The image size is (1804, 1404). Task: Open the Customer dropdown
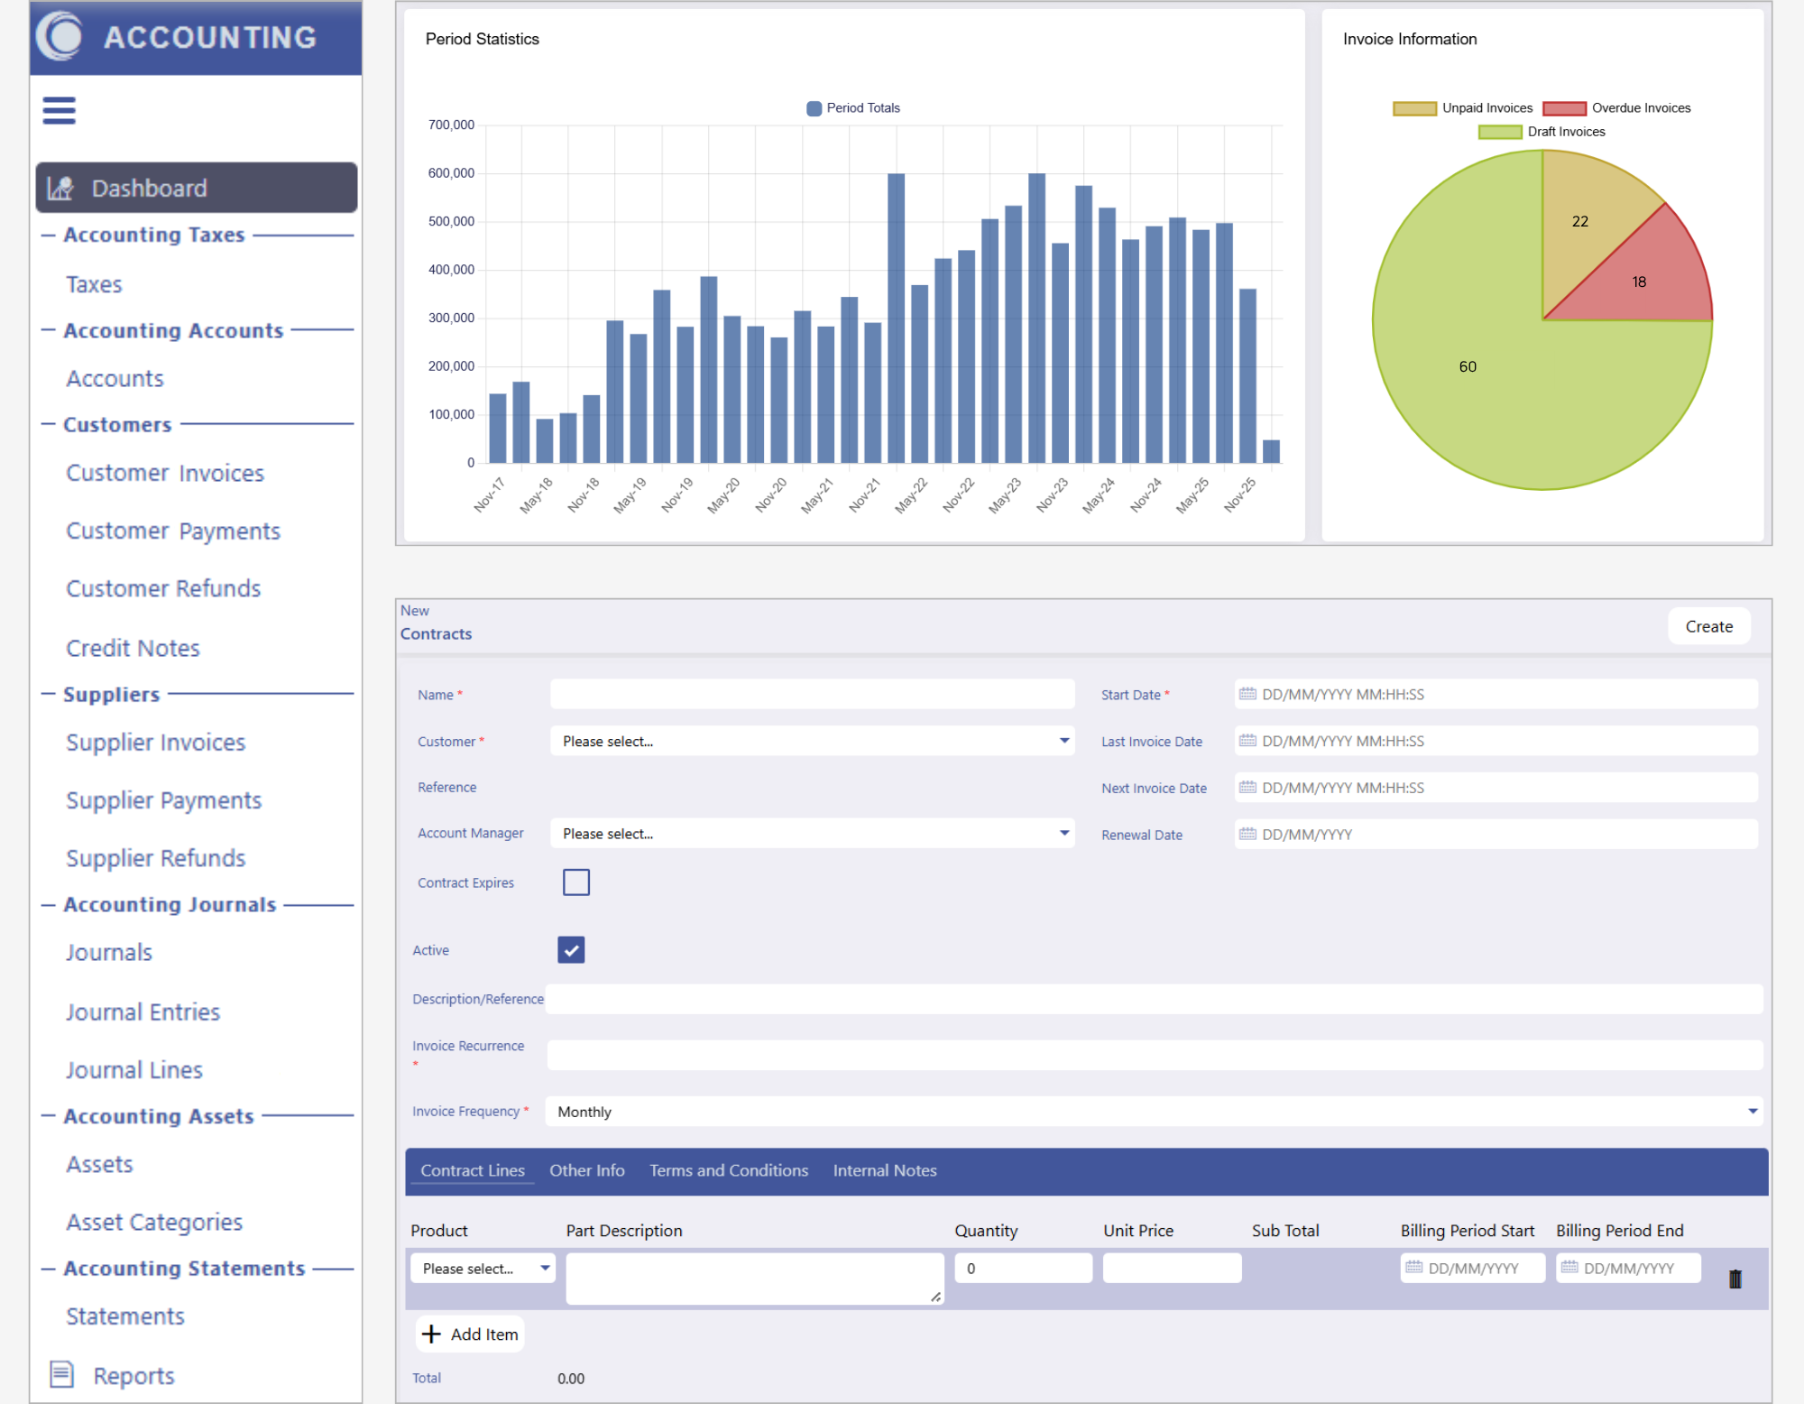[812, 741]
